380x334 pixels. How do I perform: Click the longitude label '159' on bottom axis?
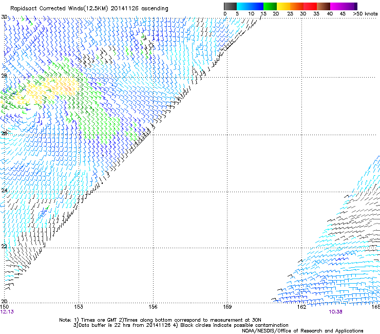click(x=227, y=307)
